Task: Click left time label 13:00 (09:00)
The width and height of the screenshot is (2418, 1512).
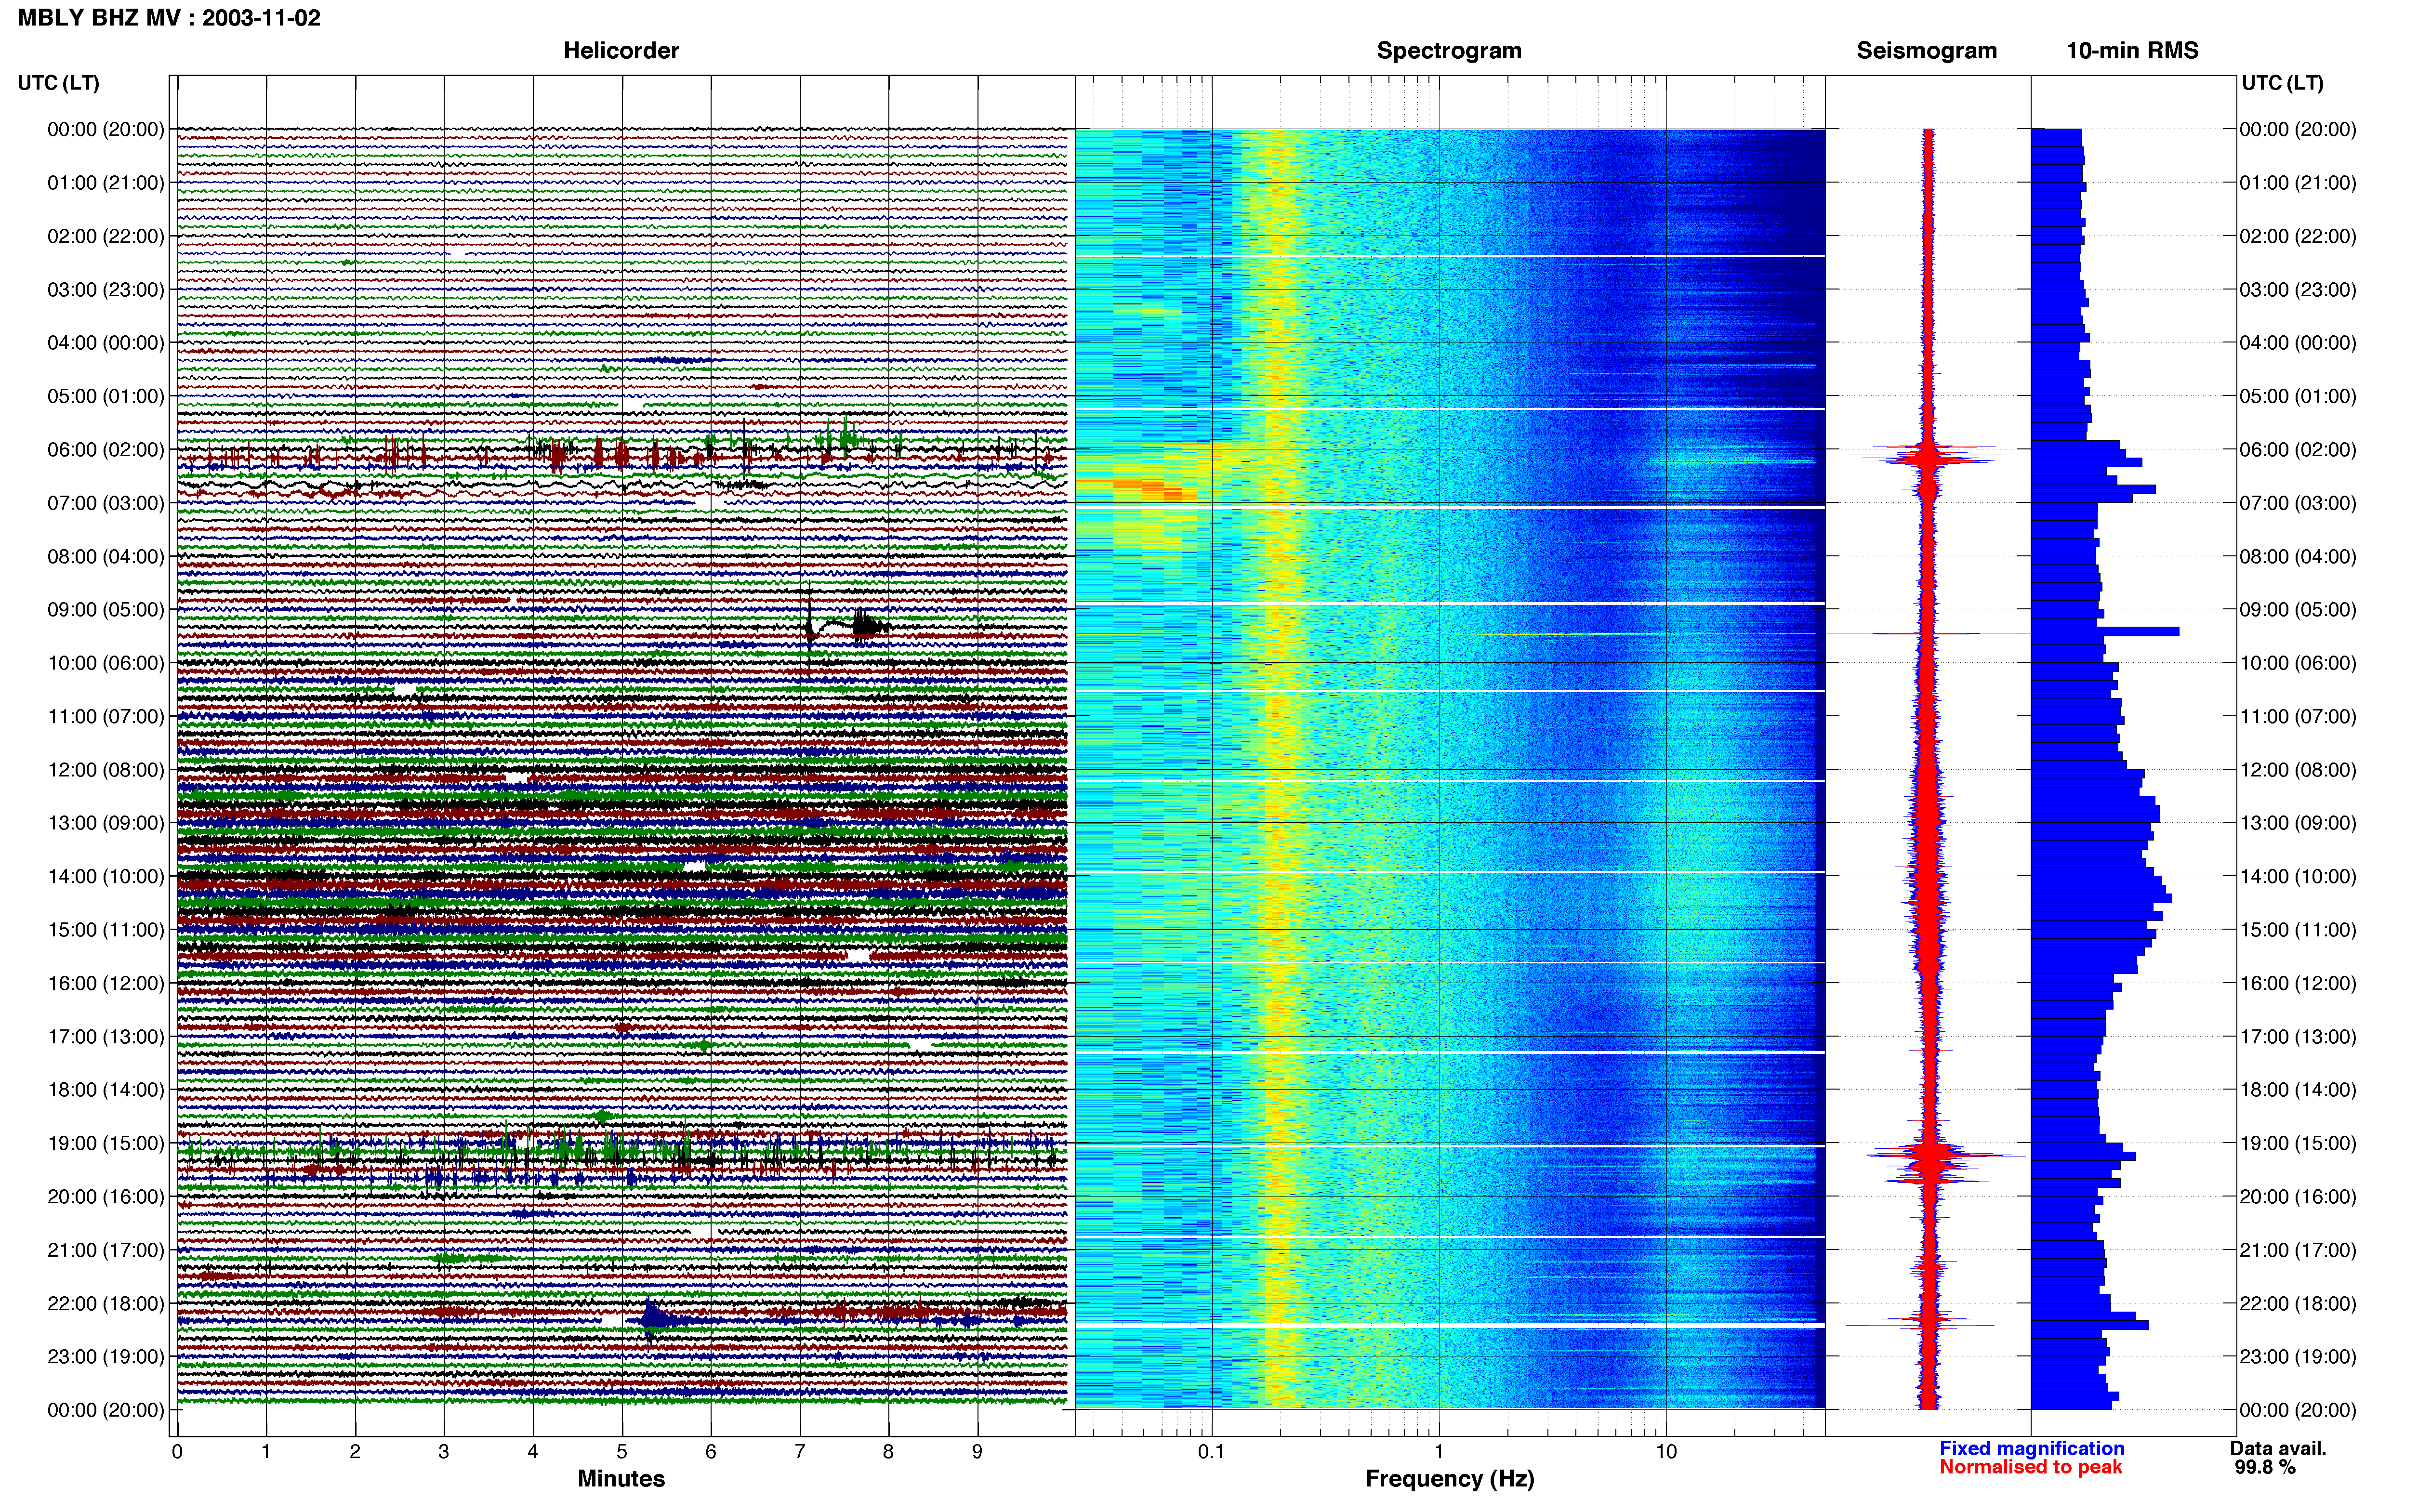Action: (106, 823)
